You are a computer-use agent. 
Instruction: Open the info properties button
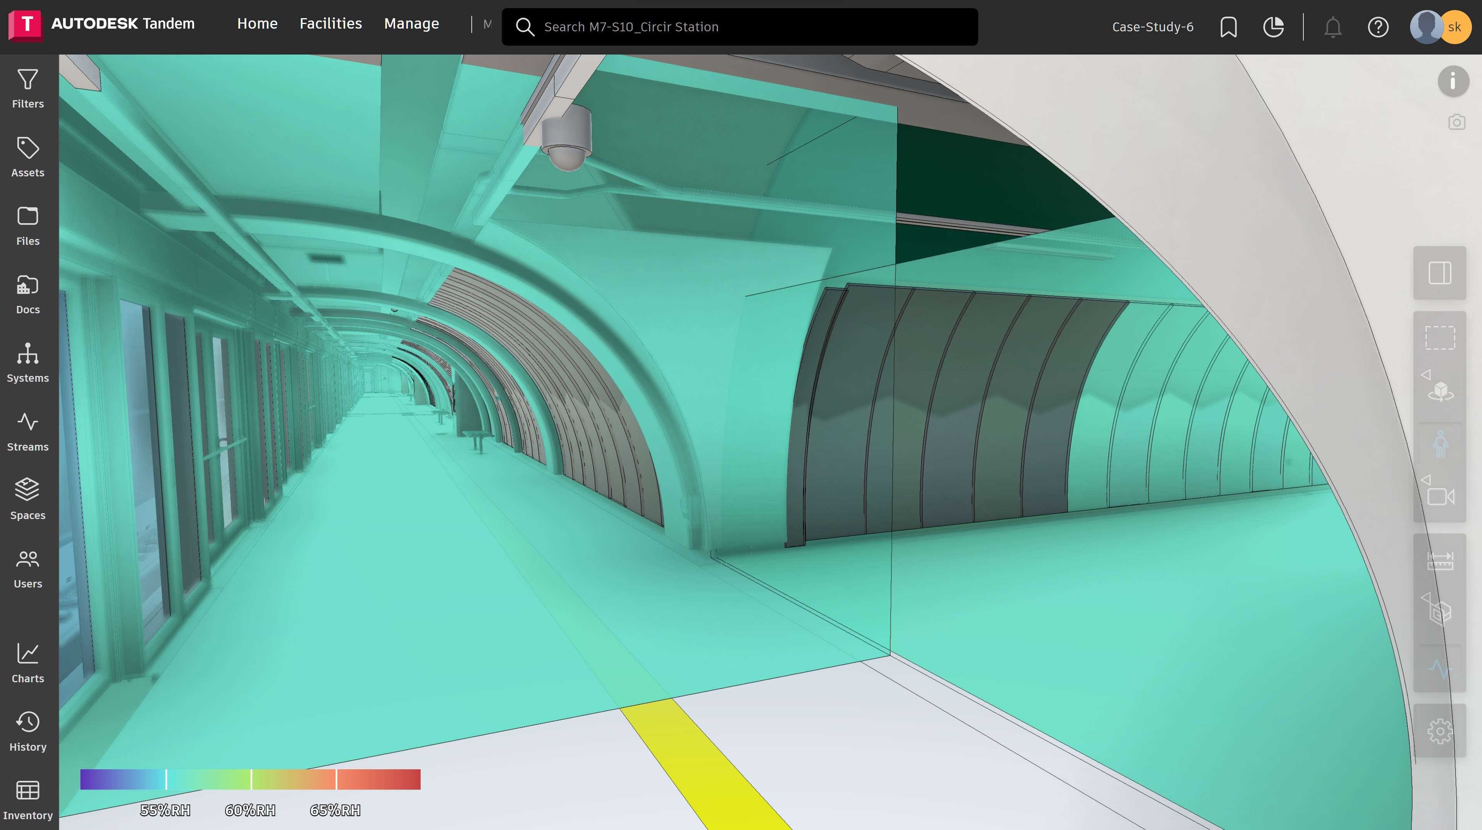pos(1453,81)
